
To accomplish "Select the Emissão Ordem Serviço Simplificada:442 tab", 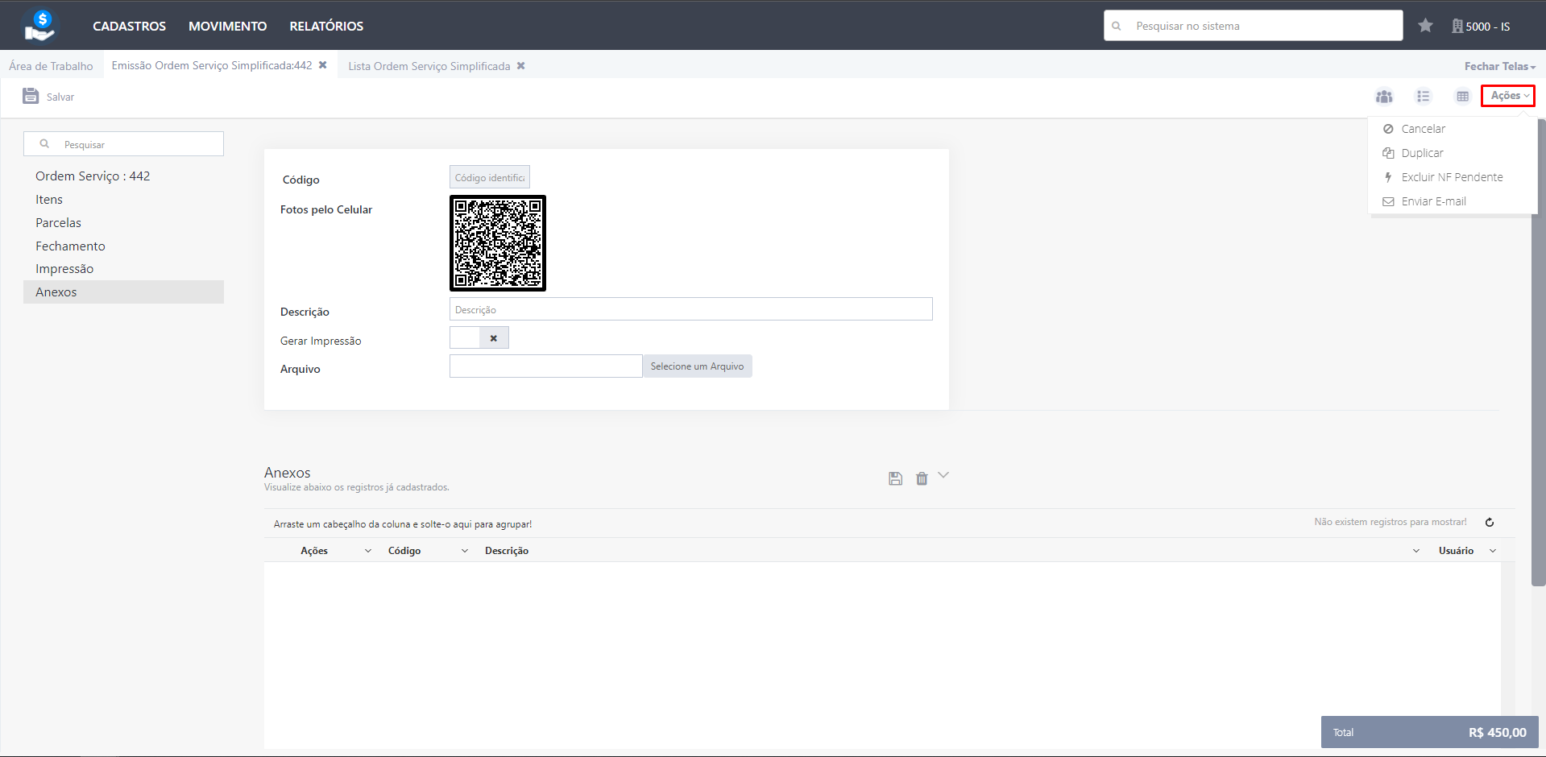I will click(211, 65).
